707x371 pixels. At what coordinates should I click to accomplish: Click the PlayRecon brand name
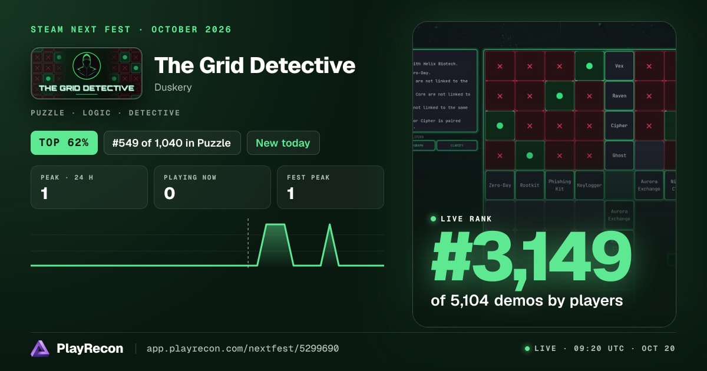[90, 349]
